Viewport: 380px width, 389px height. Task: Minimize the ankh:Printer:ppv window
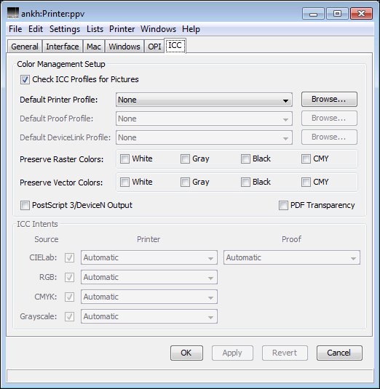click(313, 14)
